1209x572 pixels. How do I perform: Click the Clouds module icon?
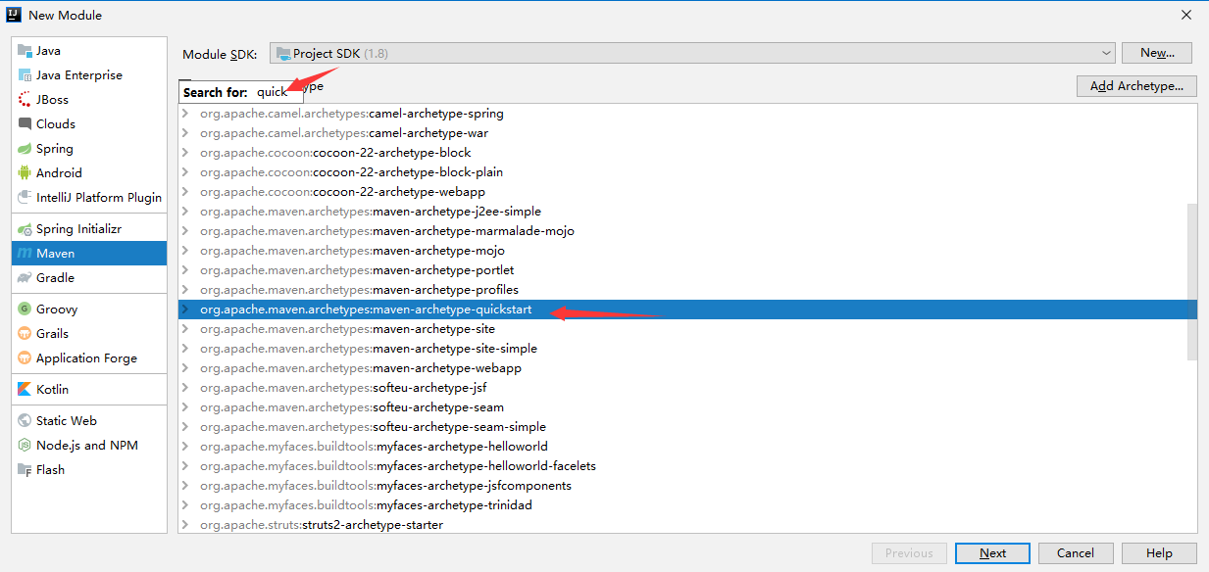pos(25,124)
